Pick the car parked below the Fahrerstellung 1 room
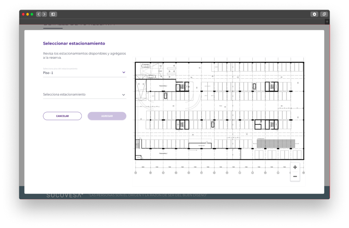Screen dimensions: 349x228 tap(165, 96)
